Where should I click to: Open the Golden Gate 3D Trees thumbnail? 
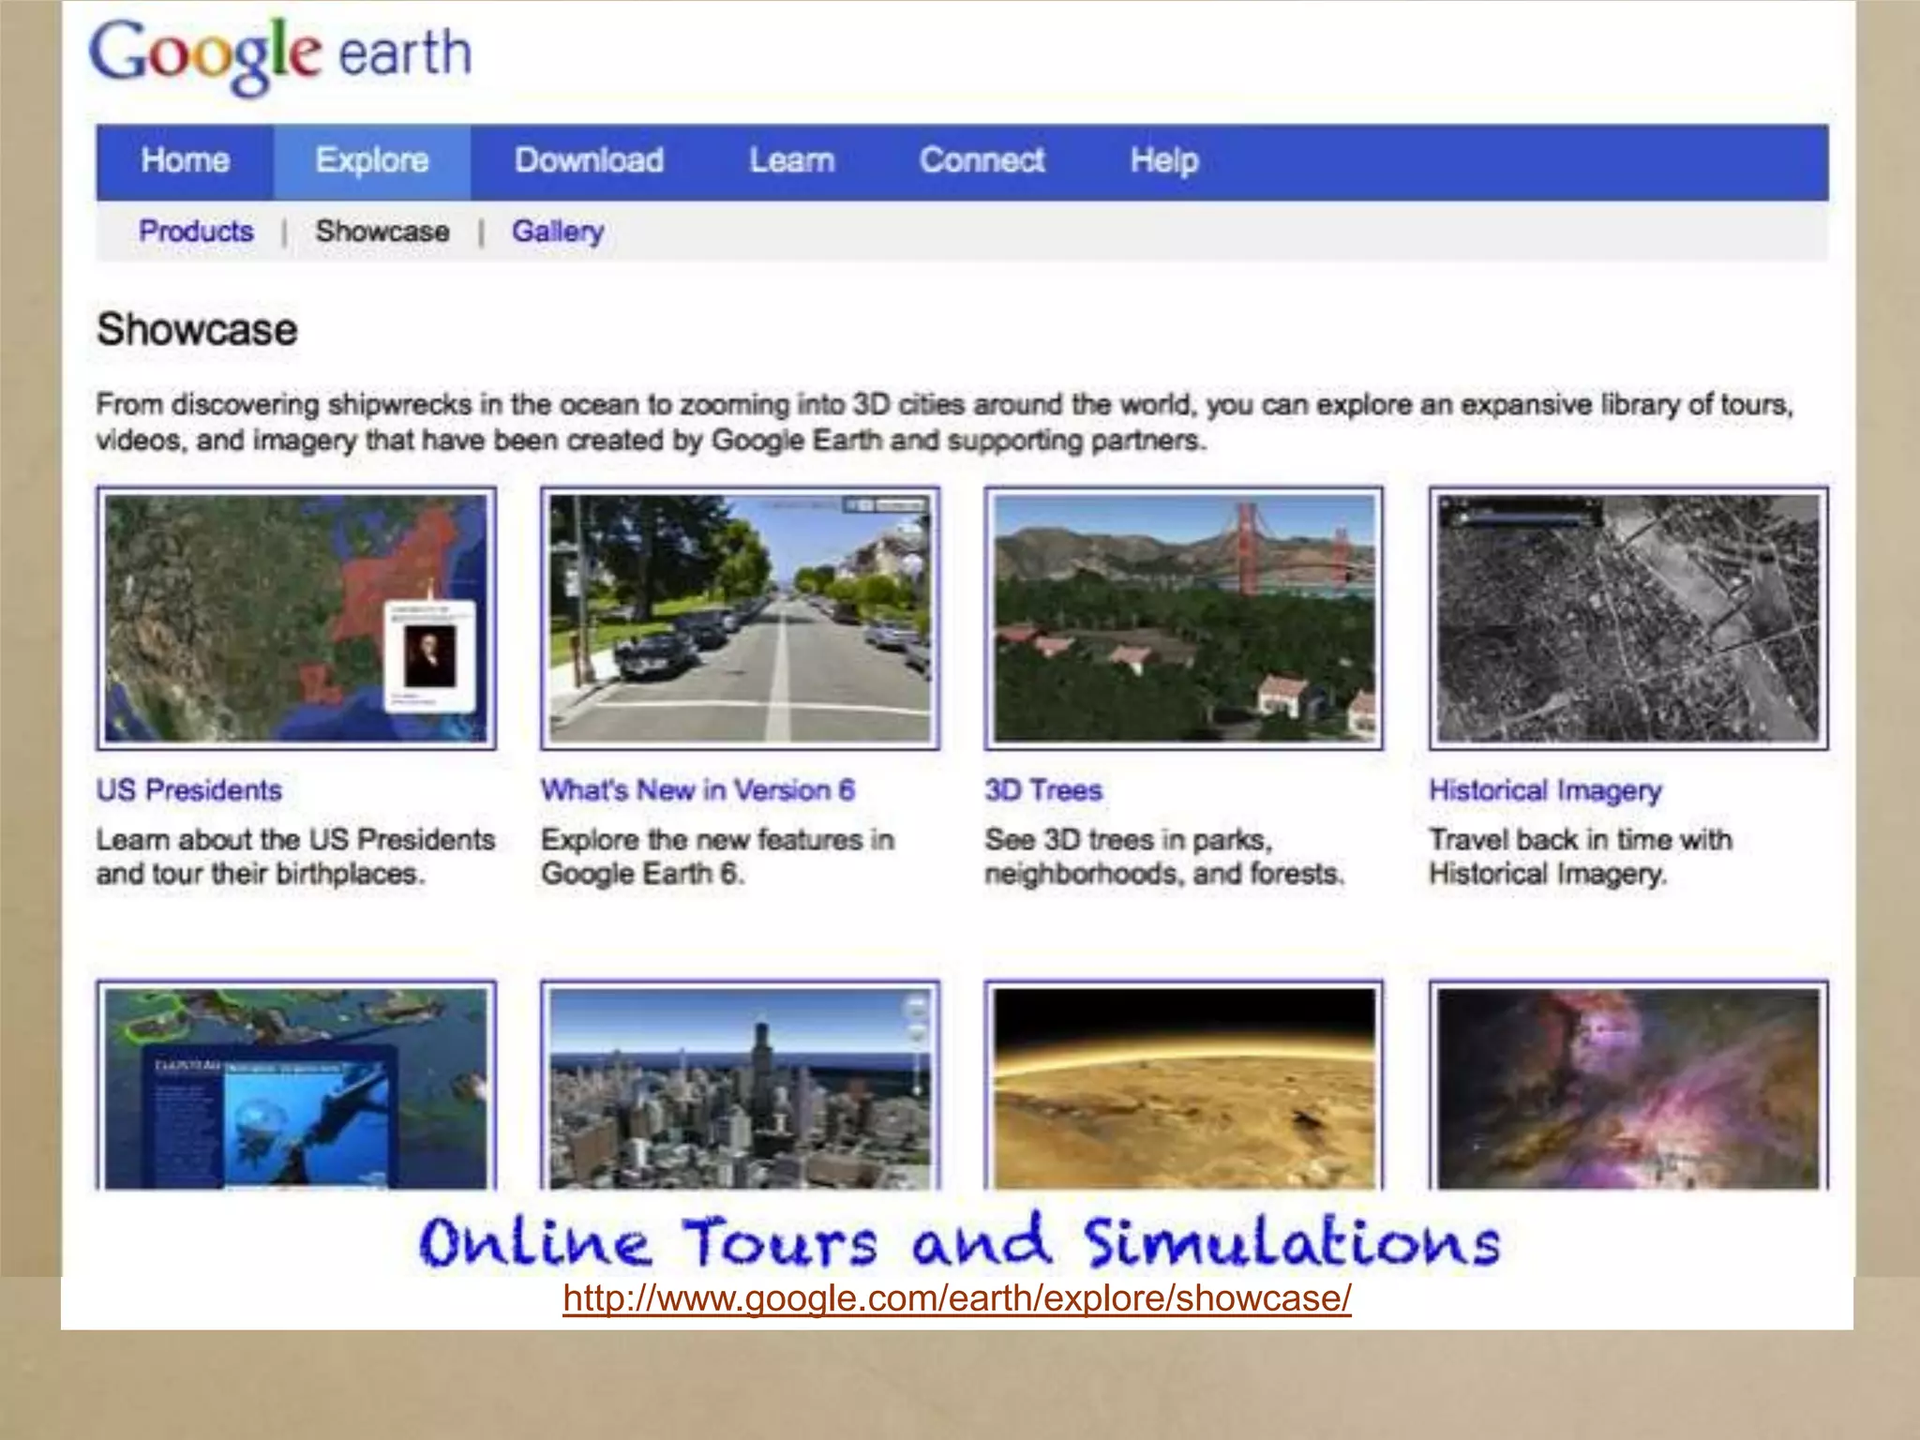click(x=1184, y=618)
